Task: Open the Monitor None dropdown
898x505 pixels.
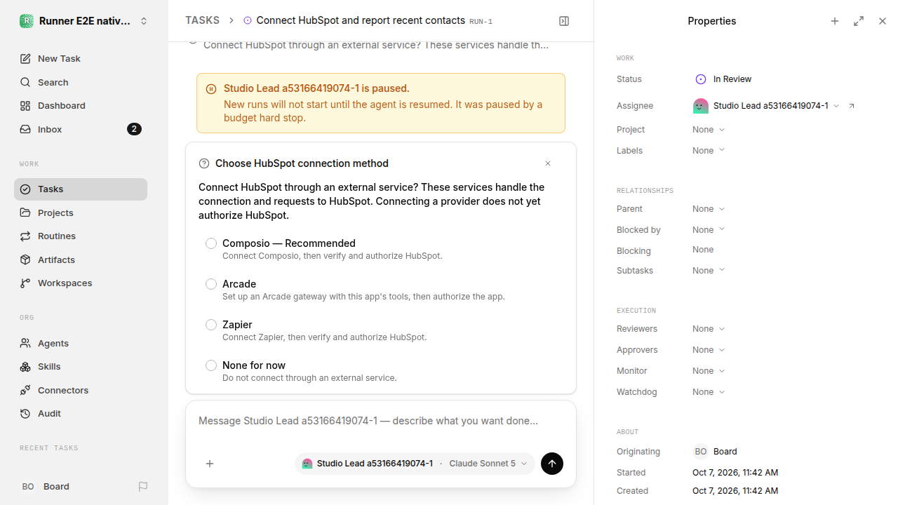Action: pos(709,371)
